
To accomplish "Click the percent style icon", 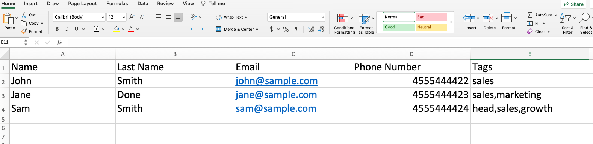I will click(x=286, y=29).
